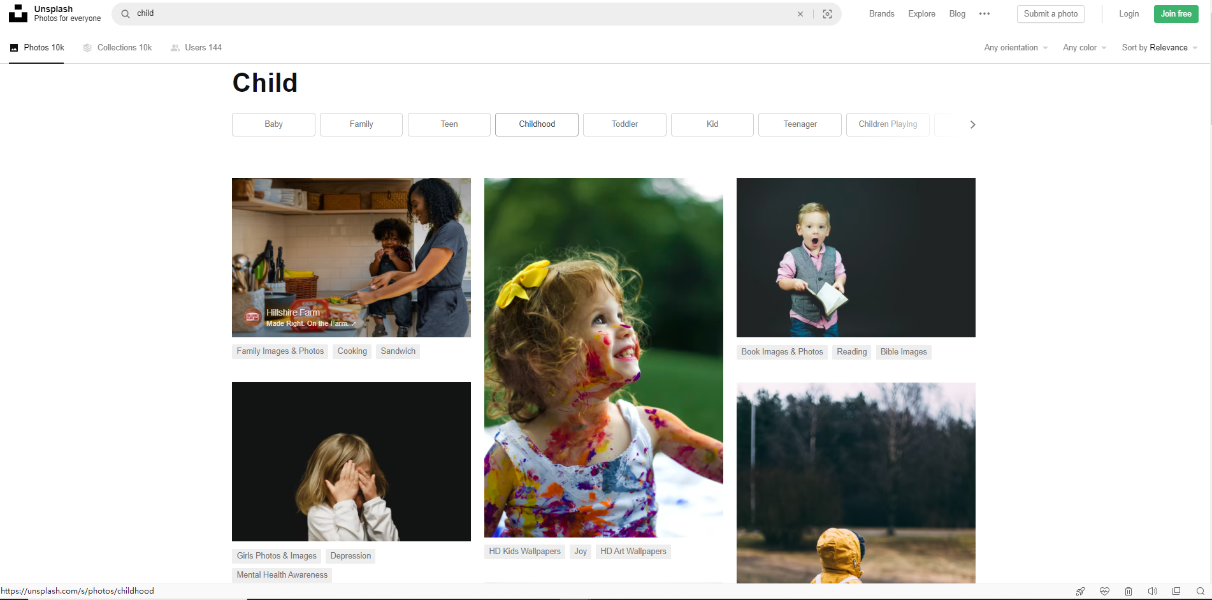Select the Children Playing related tag
Image resolution: width=1212 pixels, height=600 pixels.
888,124
